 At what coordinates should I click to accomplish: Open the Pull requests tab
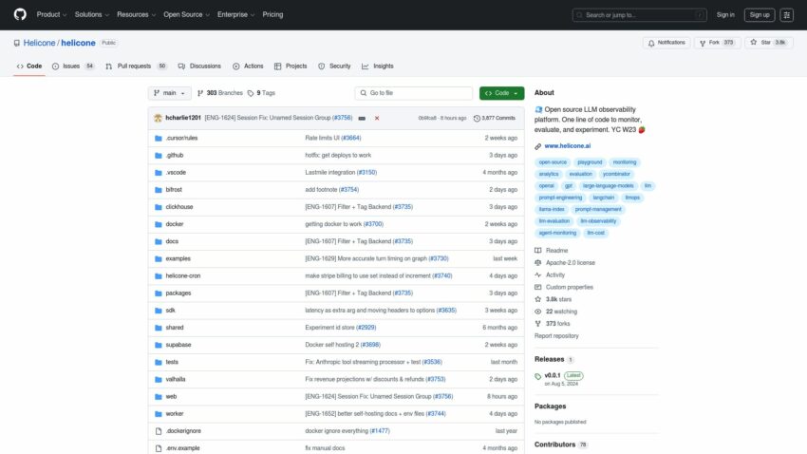pos(136,66)
